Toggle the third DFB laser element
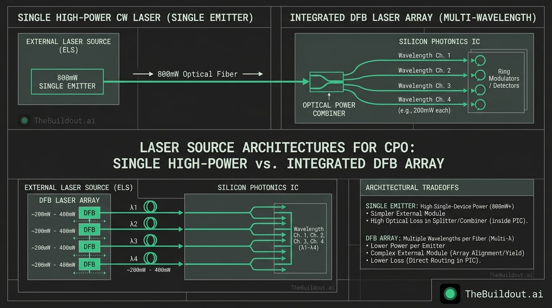Viewport: 552px width, 308px height. (89, 247)
